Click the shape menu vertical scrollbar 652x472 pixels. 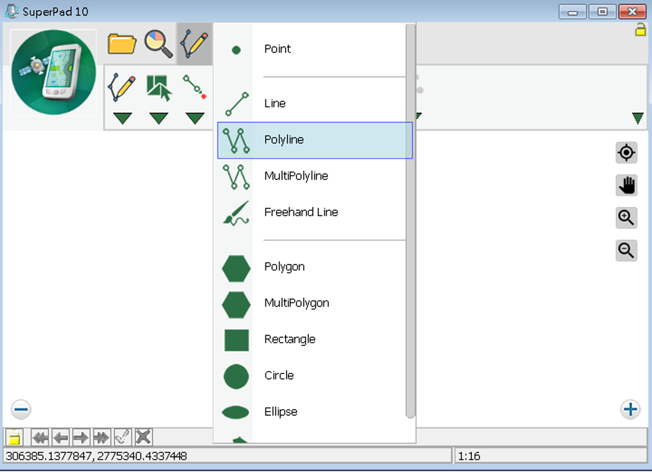click(x=410, y=220)
